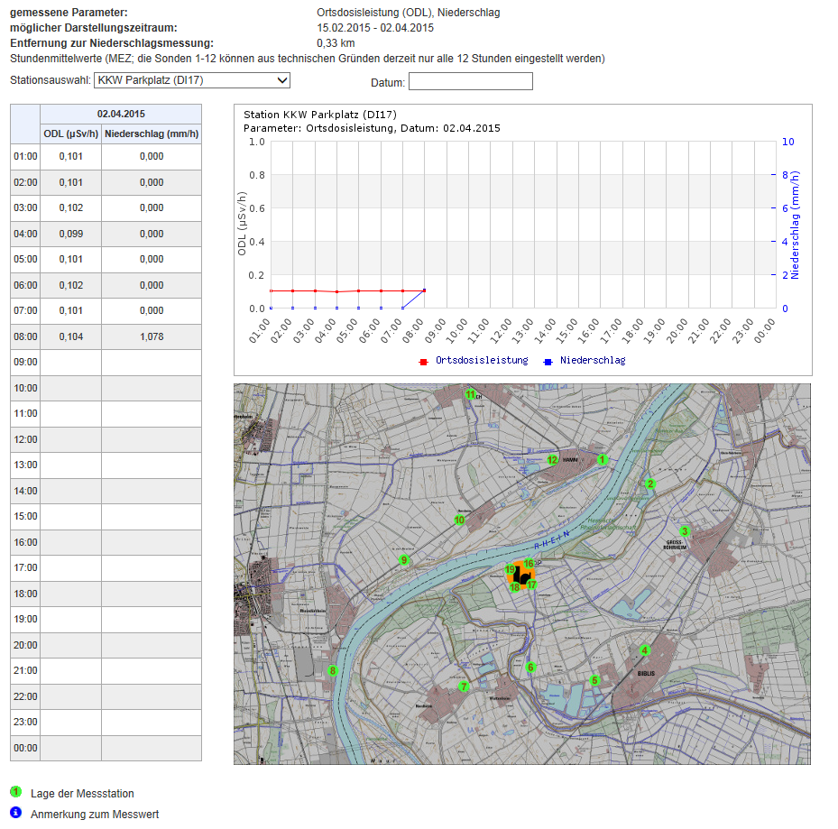
Task: Click red Ortsdosisleistung legend swatch
Action: tap(422, 361)
